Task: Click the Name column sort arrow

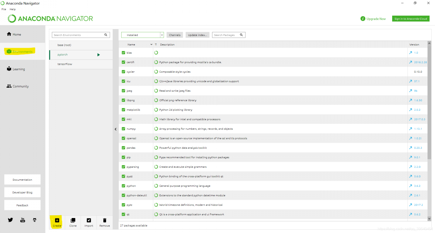Action: click(x=151, y=44)
